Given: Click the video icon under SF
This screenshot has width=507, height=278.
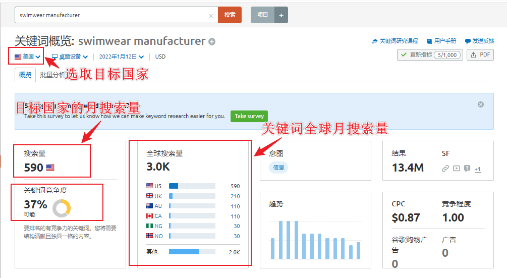Looking at the screenshot, I should (457, 169).
